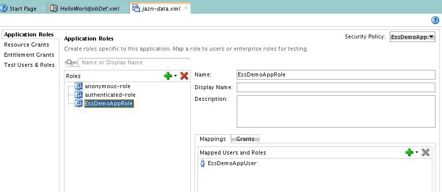Switch to the Grants tab
442x192 pixels.
click(x=245, y=139)
